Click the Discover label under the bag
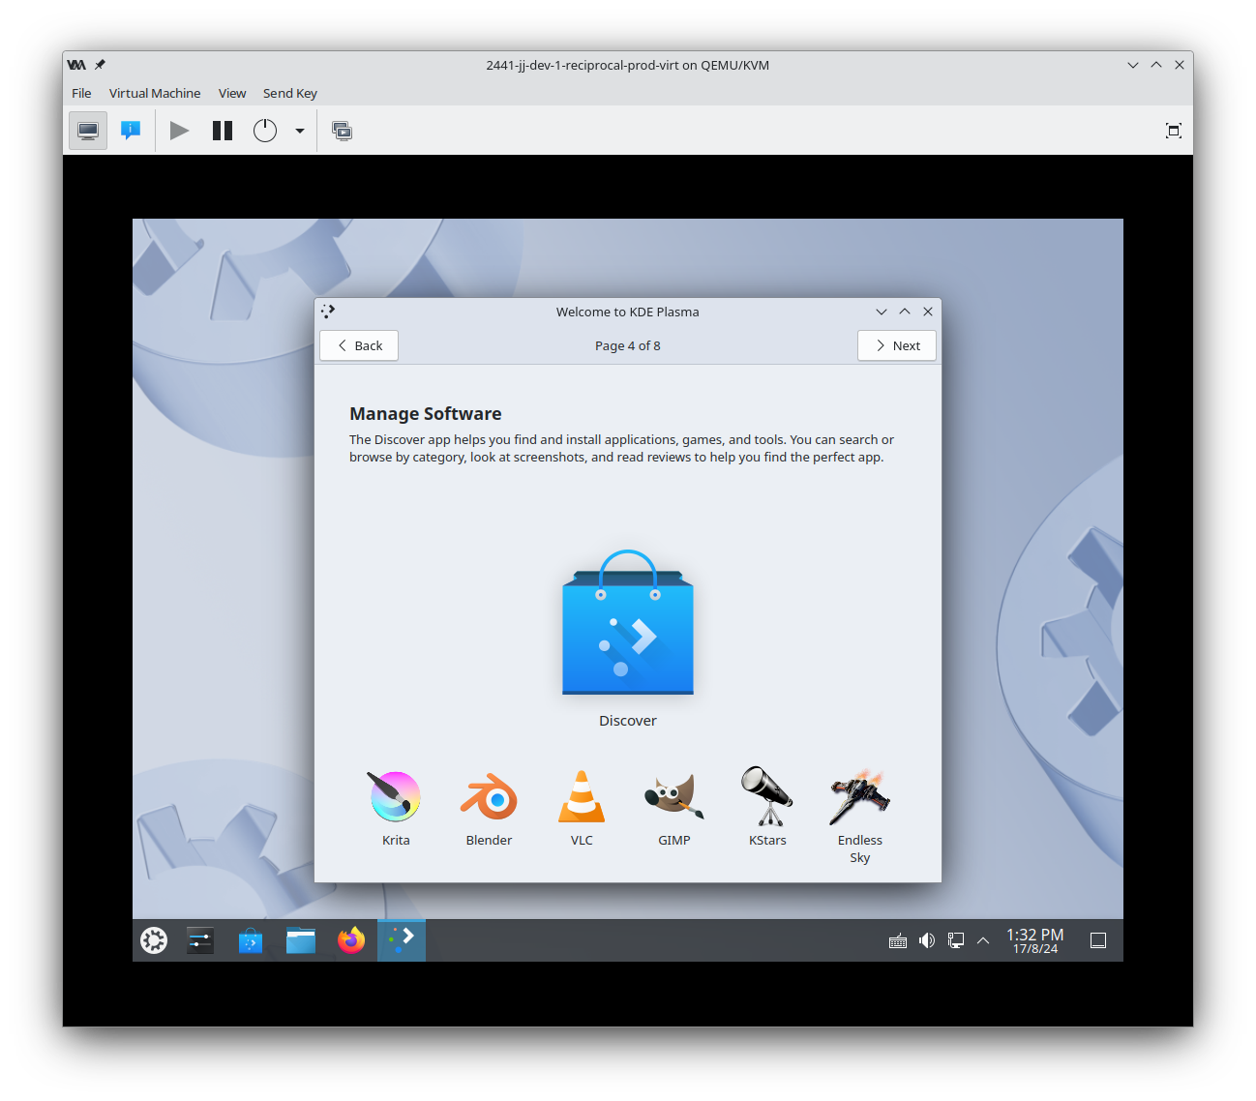The image size is (1256, 1101). click(x=628, y=721)
